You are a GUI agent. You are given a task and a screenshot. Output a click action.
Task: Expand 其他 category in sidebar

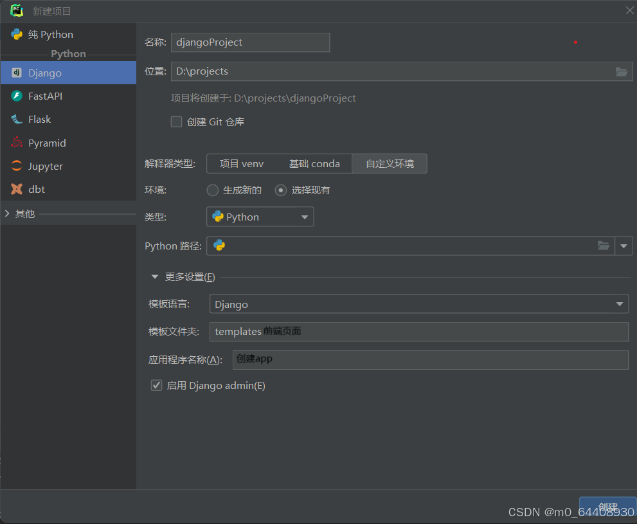click(x=7, y=213)
